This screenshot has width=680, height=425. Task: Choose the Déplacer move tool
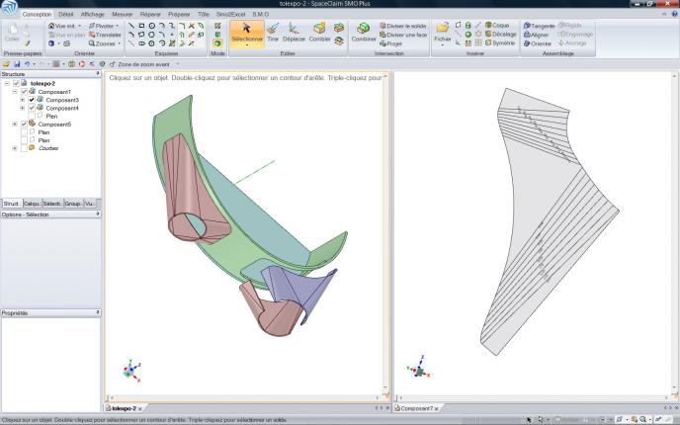coord(294,34)
